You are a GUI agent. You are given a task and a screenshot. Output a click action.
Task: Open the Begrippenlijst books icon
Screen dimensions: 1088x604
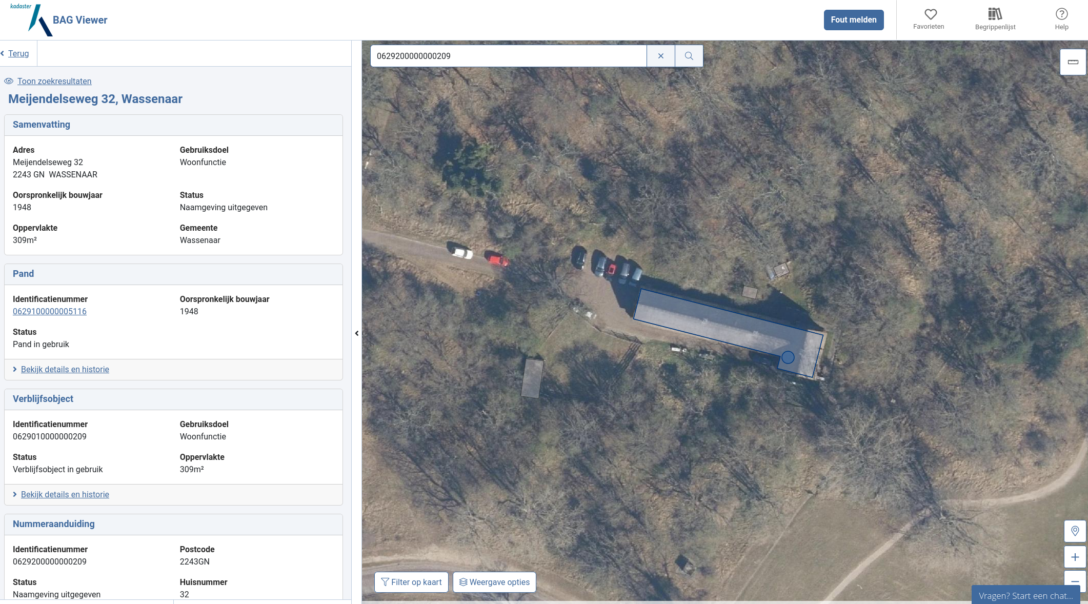[995, 14]
